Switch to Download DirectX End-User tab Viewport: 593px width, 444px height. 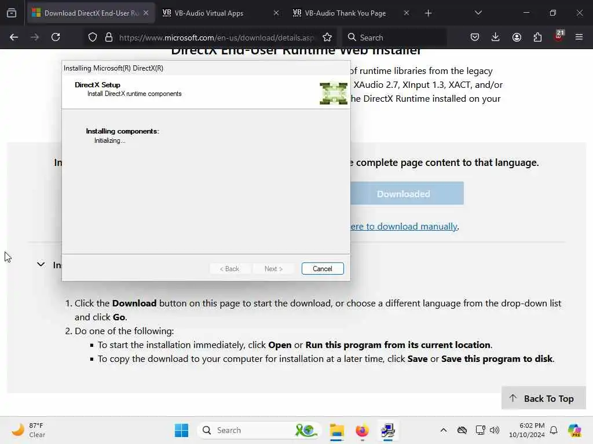click(91, 13)
